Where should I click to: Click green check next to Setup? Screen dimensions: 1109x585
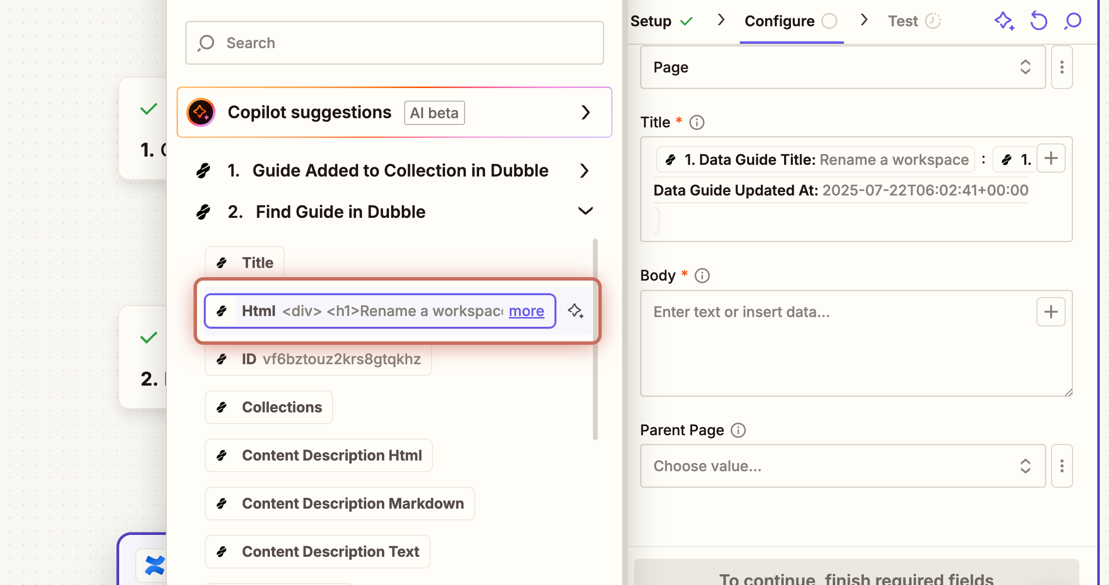[x=686, y=21]
